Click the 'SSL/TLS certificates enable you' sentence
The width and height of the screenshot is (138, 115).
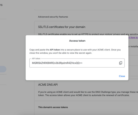[x=88, y=34]
